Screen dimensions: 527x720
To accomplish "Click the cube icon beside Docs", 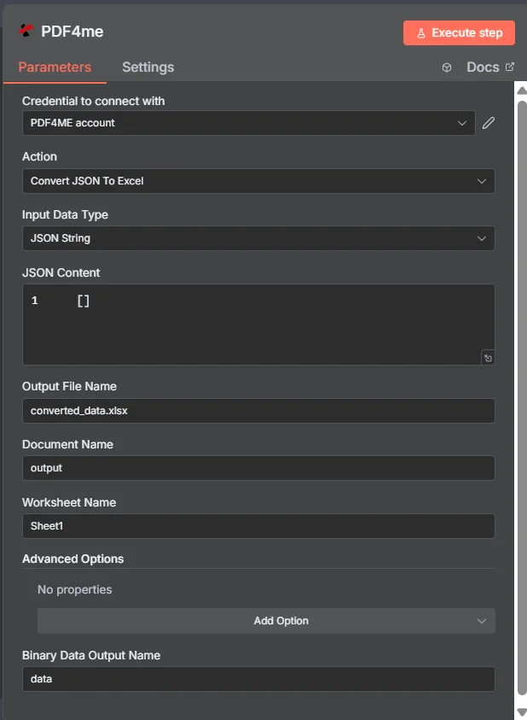I will point(447,67).
